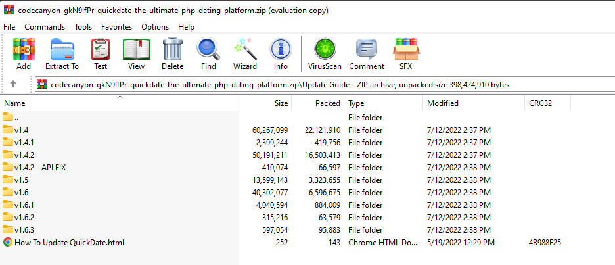Click the folder icon for v1.6
This screenshot has height=265, width=615.
[7, 193]
